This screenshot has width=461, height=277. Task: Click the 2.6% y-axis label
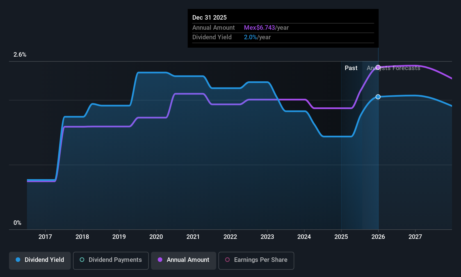[20, 55]
